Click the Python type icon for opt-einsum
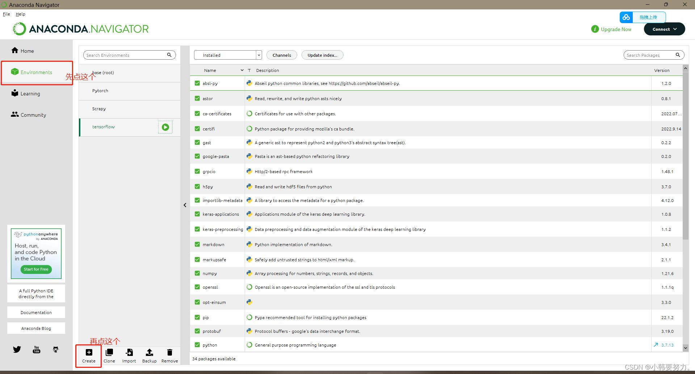 pyautogui.click(x=249, y=302)
